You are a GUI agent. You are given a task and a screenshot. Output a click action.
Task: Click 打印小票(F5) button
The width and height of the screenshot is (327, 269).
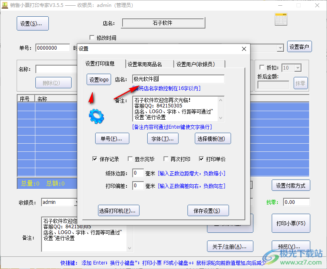tap(291, 223)
